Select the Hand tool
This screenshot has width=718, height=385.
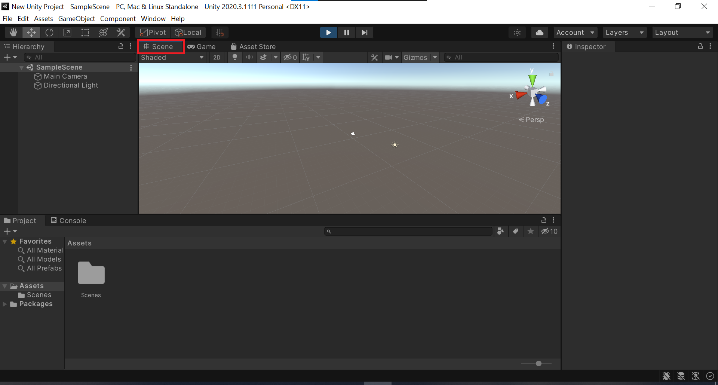pyautogui.click(x=13, y=33)
